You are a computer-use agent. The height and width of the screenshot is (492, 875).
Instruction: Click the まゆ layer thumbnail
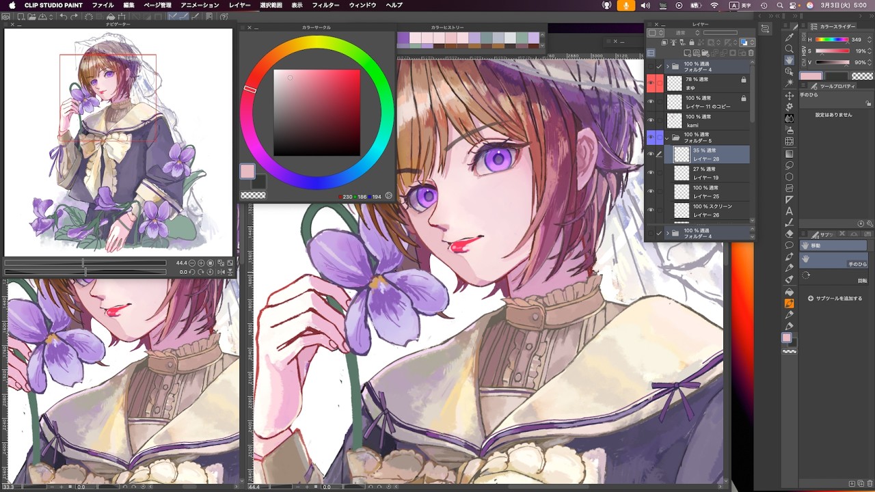[675, 83]
